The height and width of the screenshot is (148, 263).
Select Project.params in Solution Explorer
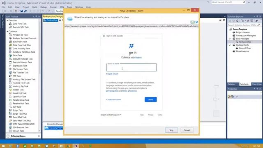[243, 32]
